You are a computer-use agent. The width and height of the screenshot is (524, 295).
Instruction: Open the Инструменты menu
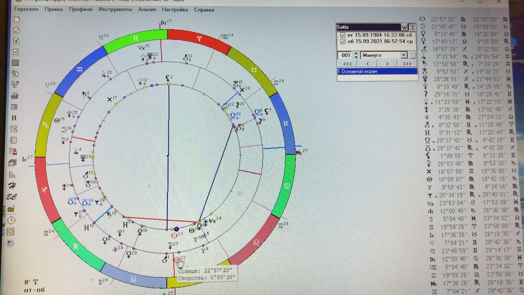pyautogui.click(x=115, y=9)
